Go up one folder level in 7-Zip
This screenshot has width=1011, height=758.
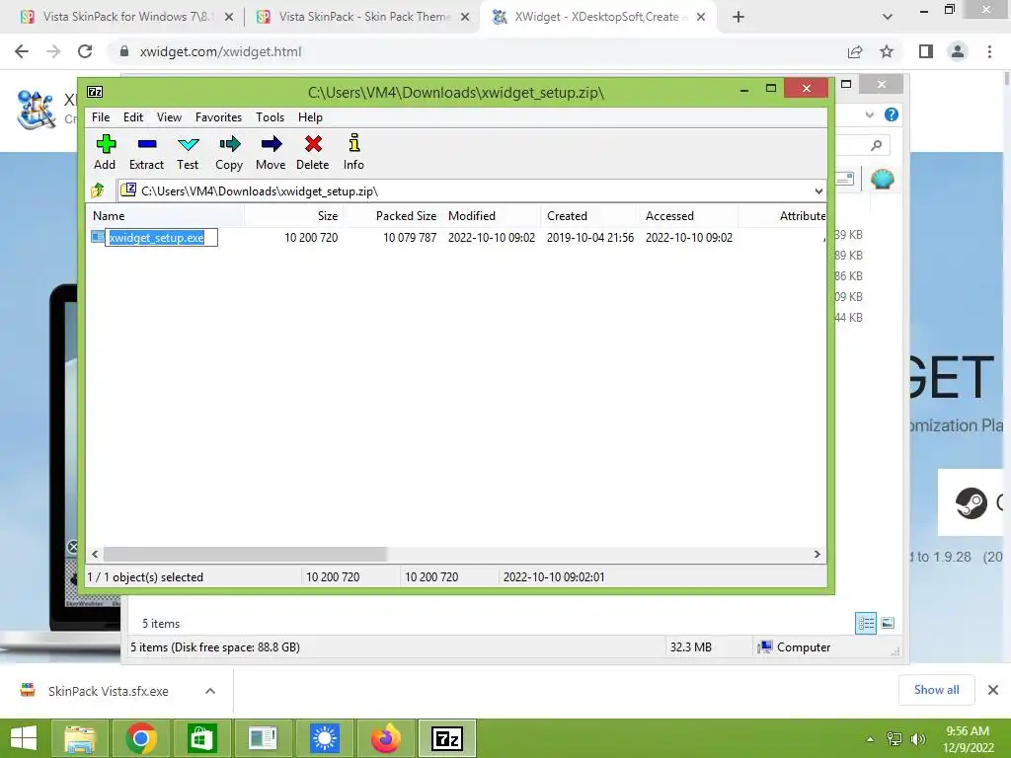coord(98,190)
